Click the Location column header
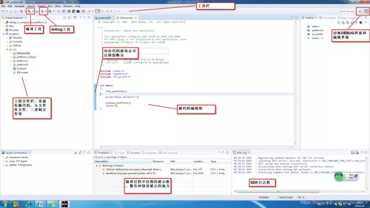The height and width of the screenshot is (208, 370). [201, 161]
